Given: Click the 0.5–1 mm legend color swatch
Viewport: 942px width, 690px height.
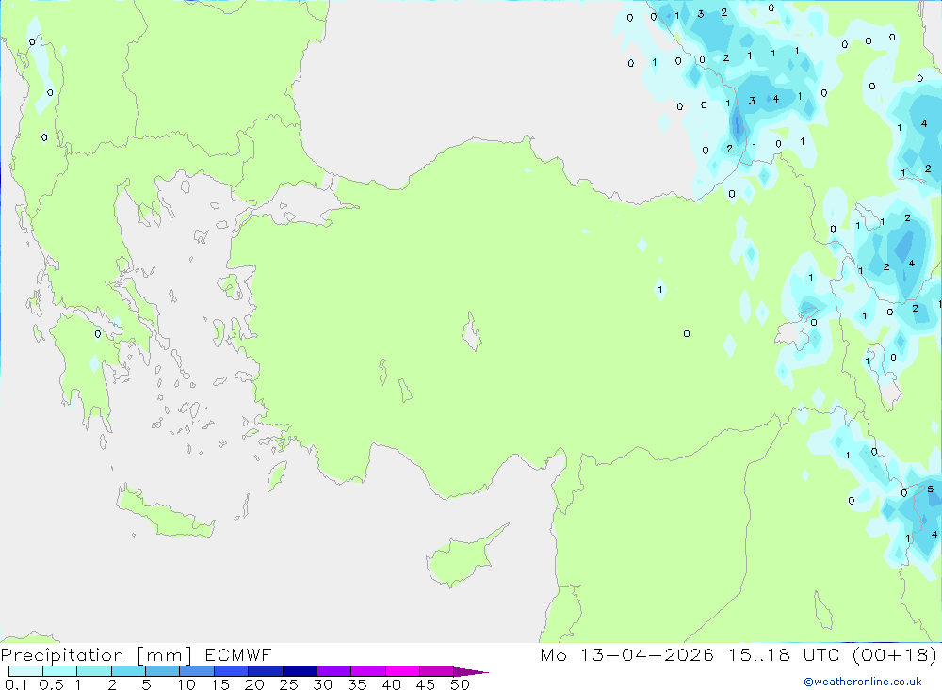Looking at the screenshot, I should tap(60, 671).
